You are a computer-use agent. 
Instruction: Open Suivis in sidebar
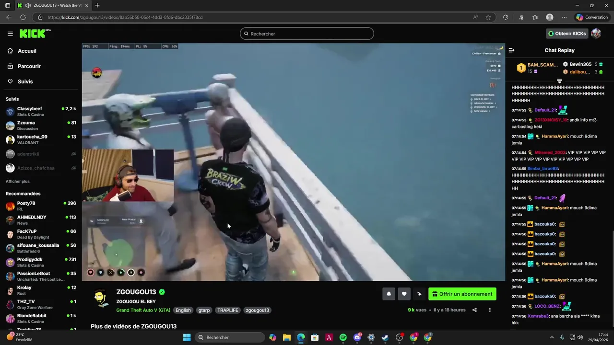[25, 81]
